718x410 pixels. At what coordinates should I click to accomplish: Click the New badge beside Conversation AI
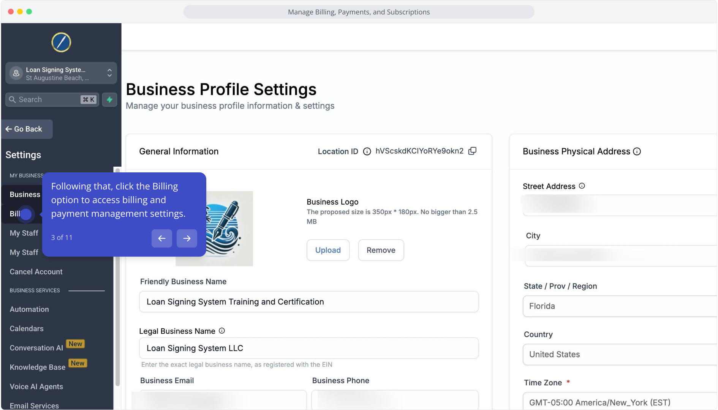coord(75,344)
